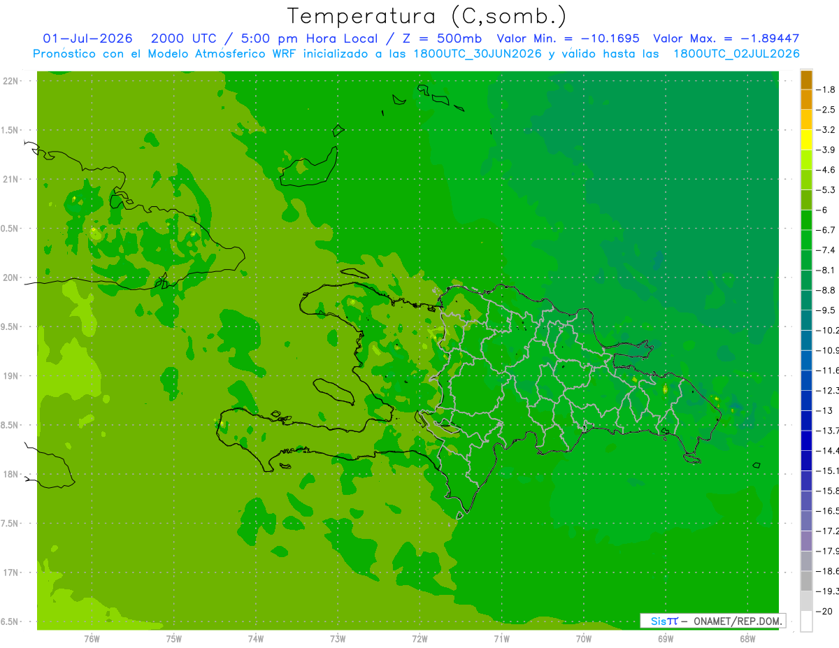The height and width of the screenshot is (648, 839).
Task: Click '1800UTC_30JUN2026' initialization time text
Action: coord(478,54)
